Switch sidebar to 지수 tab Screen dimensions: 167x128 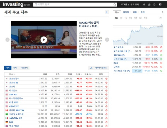click(117, 12)
